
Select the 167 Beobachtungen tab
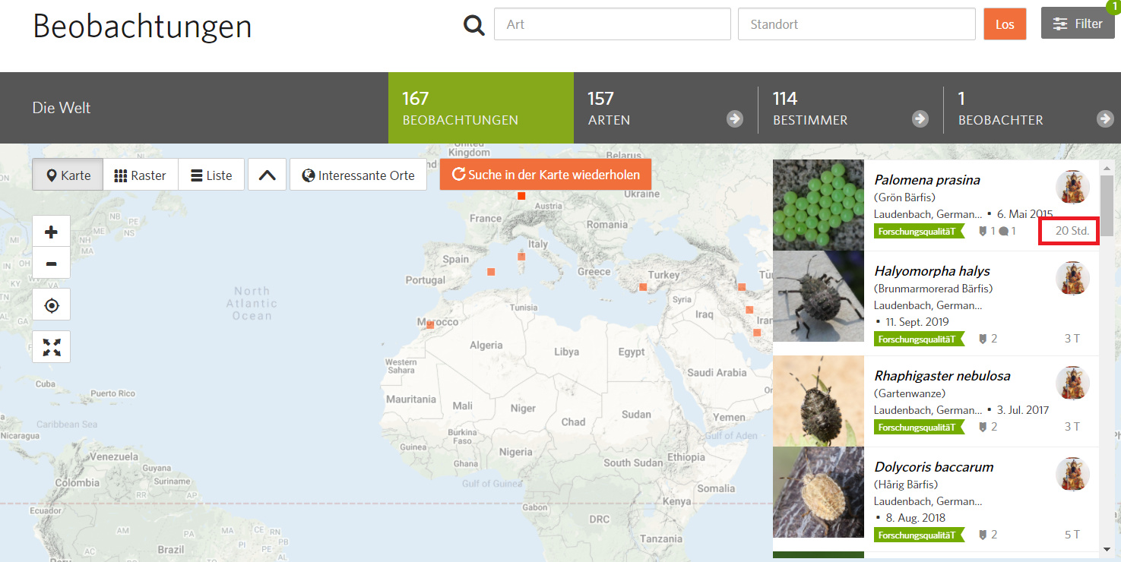[481, 108]
